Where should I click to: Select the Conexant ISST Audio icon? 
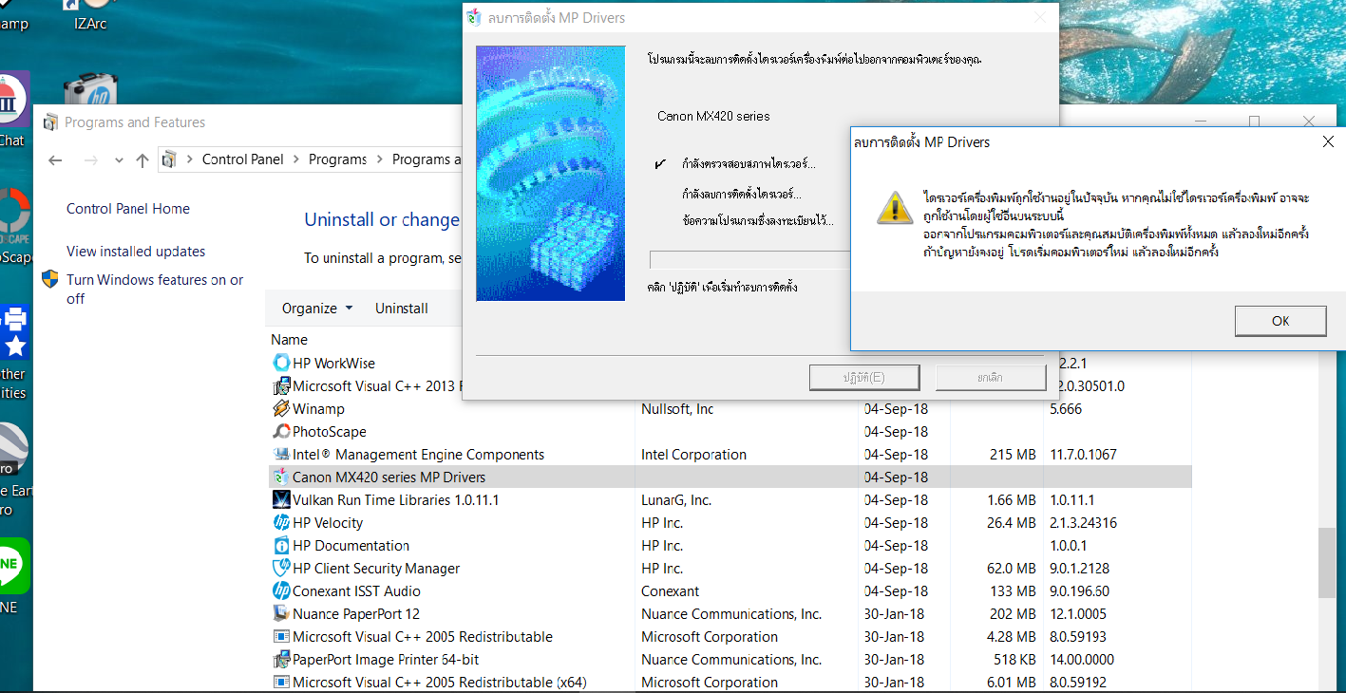281,590
